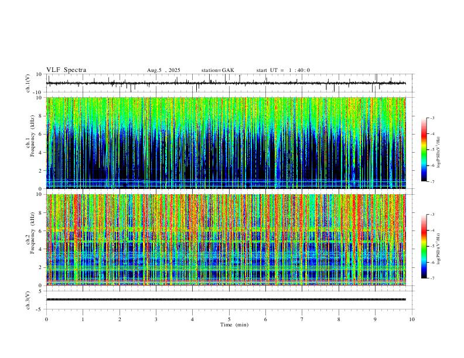Click the Time axis tick label "9"

[x=375, y=319]
